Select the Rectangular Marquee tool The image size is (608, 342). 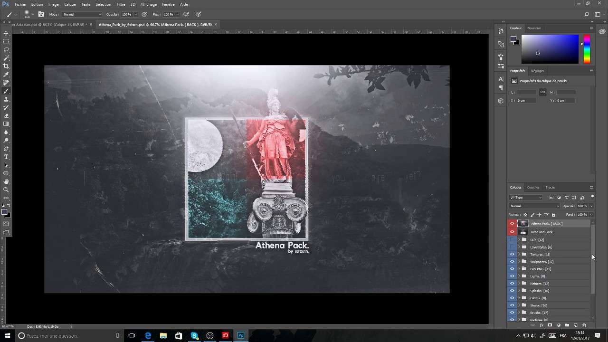[6, 41]
